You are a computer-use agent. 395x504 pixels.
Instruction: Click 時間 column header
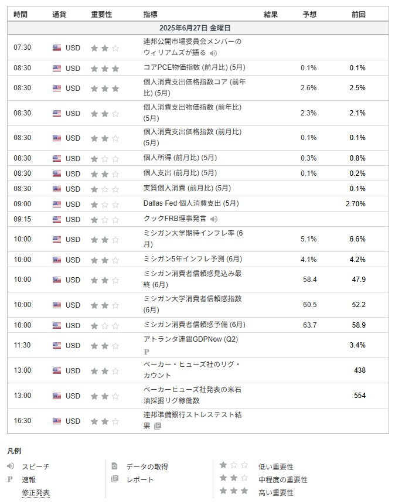click(21, 15)
